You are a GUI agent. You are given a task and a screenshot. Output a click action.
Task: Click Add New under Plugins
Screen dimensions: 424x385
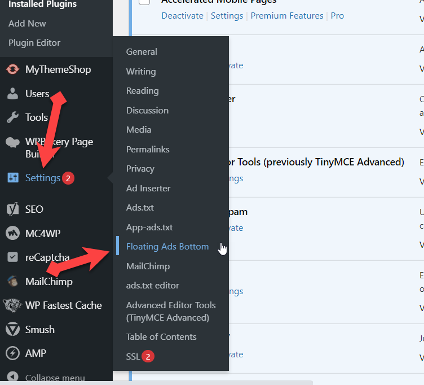[27, 24]
